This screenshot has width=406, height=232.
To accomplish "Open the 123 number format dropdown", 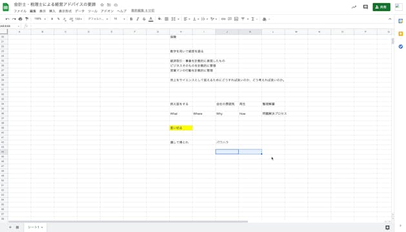I will (x=79, y=19).
